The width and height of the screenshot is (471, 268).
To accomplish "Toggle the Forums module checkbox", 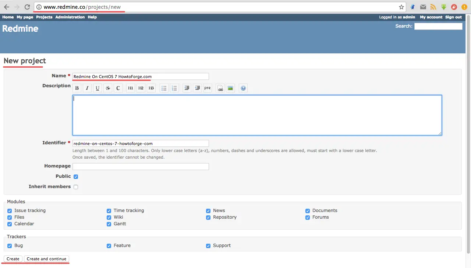I will click(308, 218).
